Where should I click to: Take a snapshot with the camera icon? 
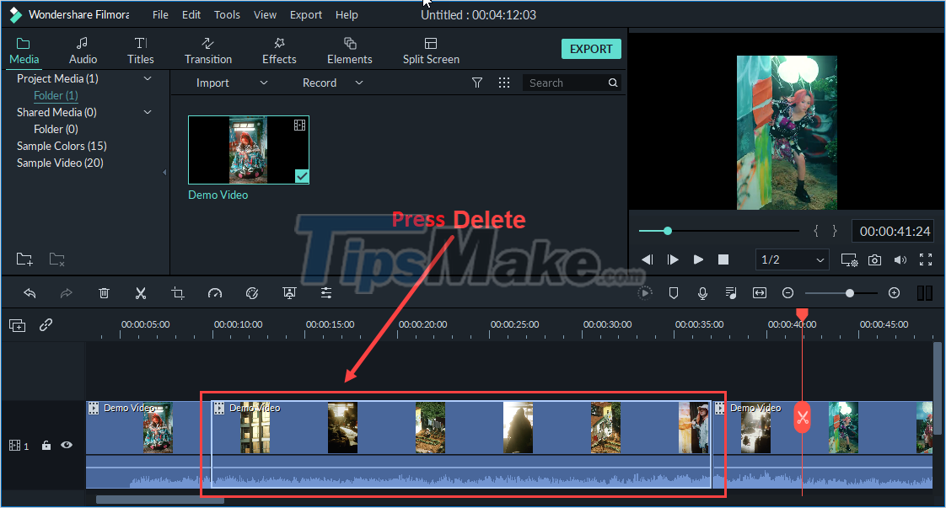pyautogui.click(x=874, y=259)
